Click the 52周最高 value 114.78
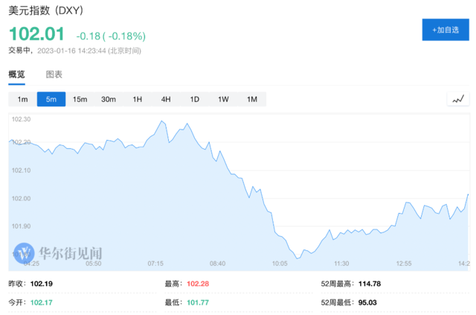 click(369, 283)
